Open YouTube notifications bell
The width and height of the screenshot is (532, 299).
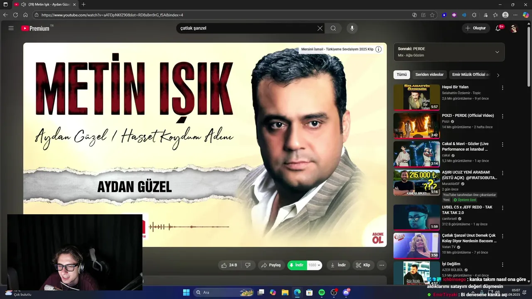498,28
